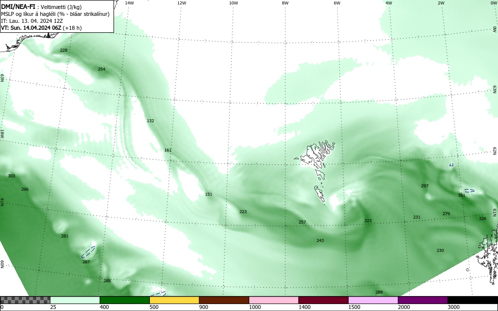Click the map value '132'
498x311 pixels.
(x=150, y=121)
